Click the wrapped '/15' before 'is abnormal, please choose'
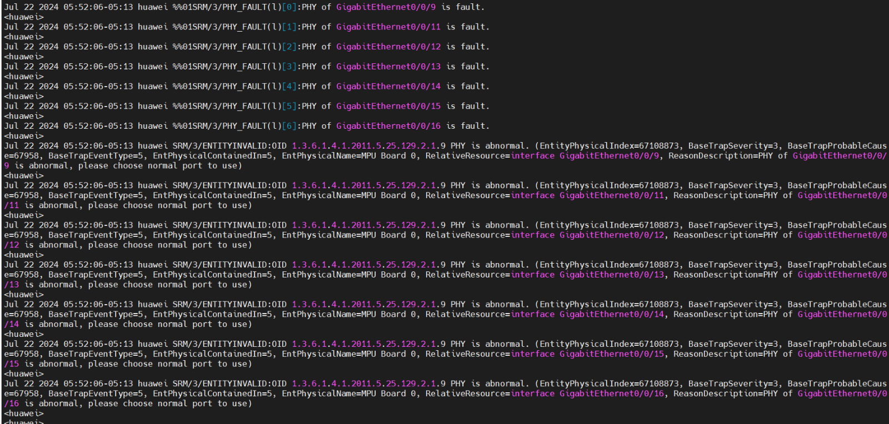 pyautogui.click(x=12, y=365)
